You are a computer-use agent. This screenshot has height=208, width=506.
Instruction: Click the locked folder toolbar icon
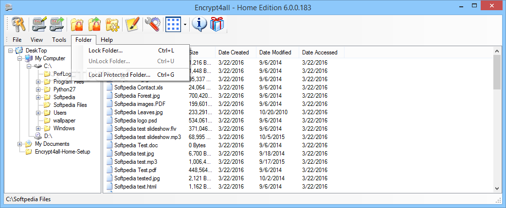tap(77, 24)
